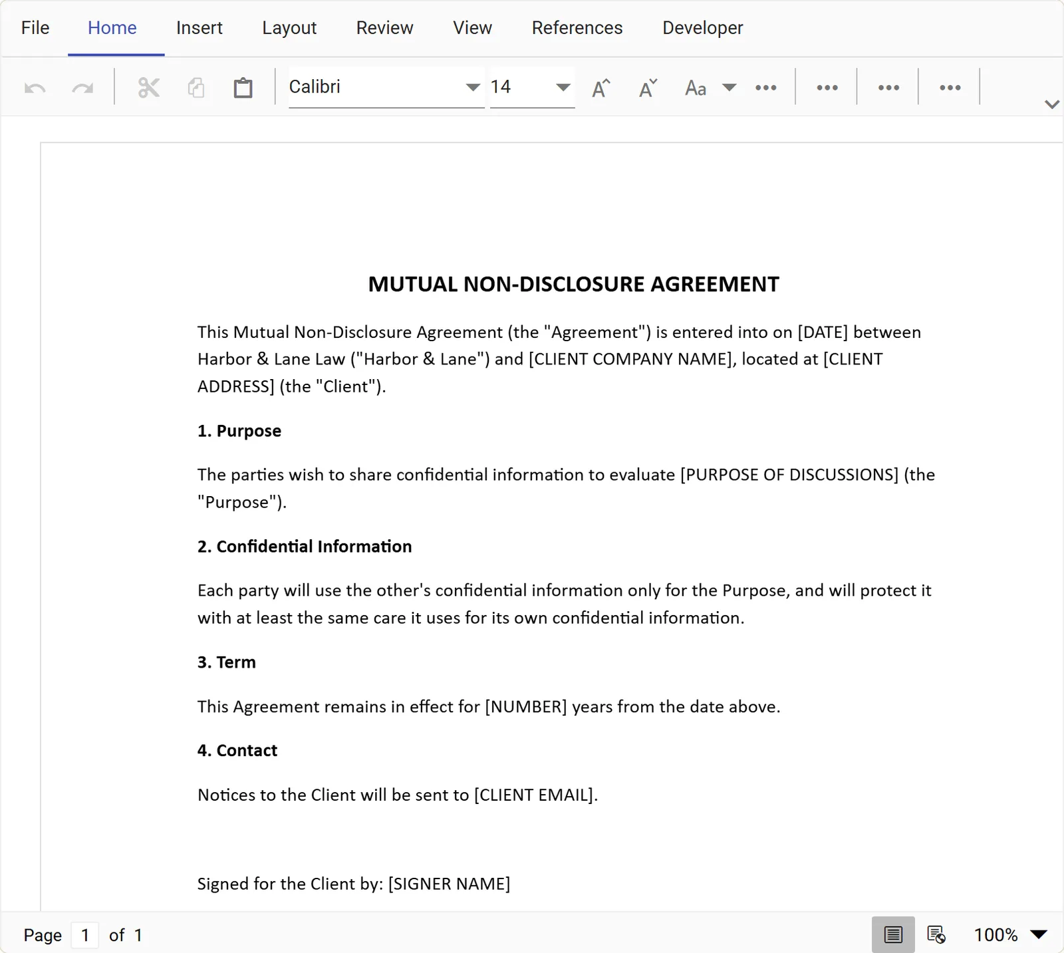The image size is (1064, 953).
Task: Click the title "MUTUAL NON-DISCLOSURE AGREEMENT"
Action: (x=573, y=285)
